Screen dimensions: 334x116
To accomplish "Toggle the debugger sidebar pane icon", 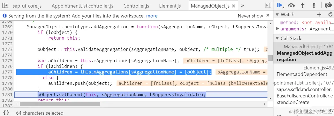I will tap(268, 5).
